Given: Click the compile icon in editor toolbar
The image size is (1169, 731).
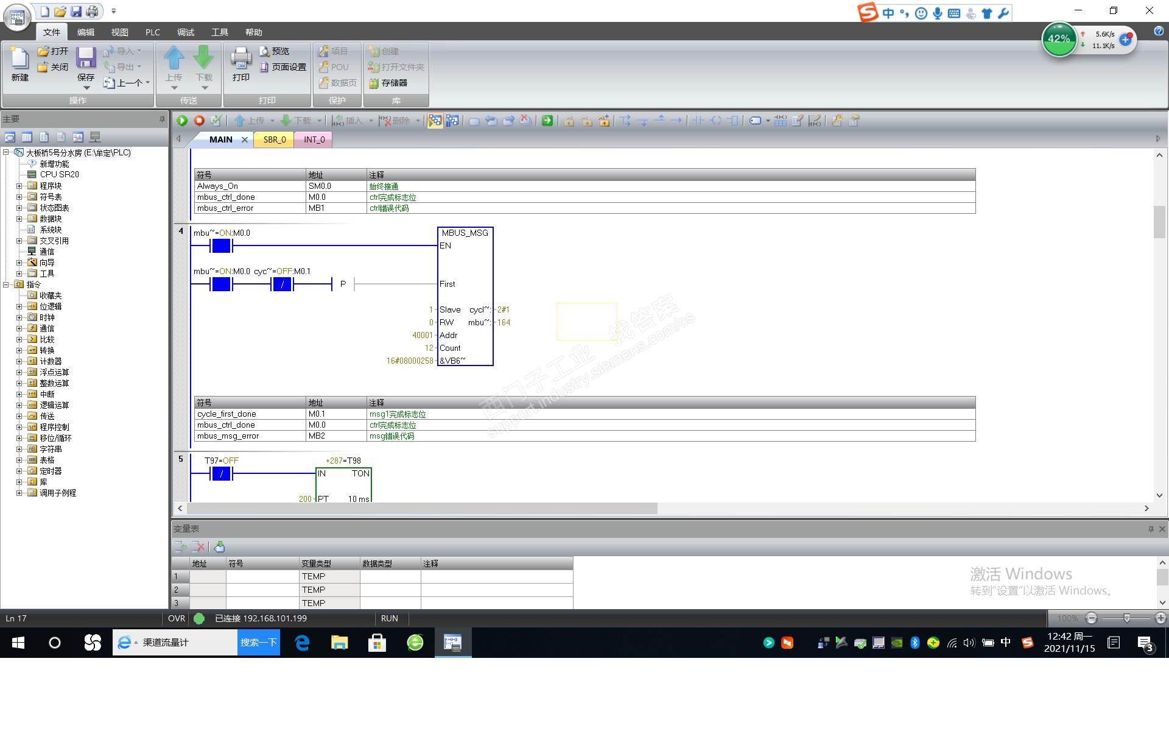Looking at the screenshot, I should [216, 121].
